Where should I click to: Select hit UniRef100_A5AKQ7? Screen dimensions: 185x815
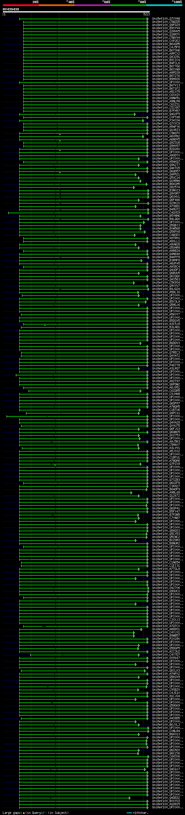click(166, 162)
